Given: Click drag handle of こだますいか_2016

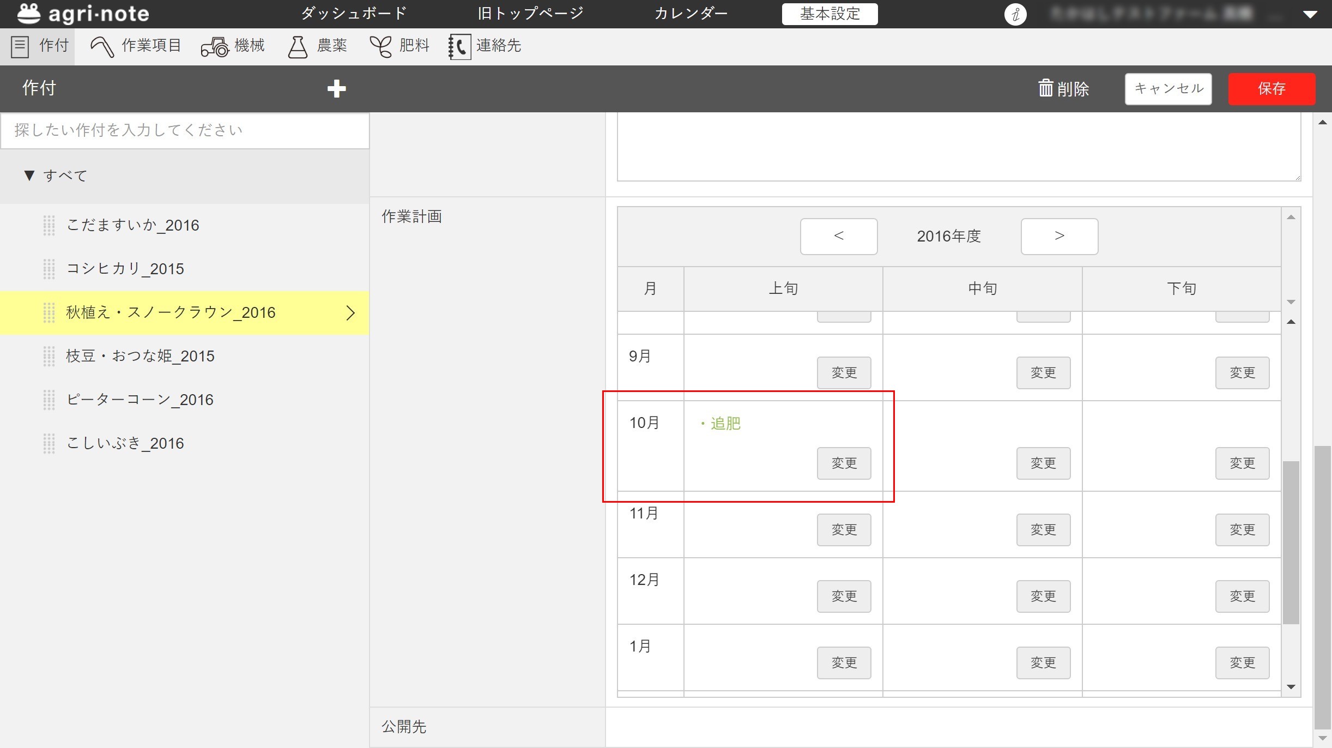Looking at the screenshot, I should click(x=49, y=225).
